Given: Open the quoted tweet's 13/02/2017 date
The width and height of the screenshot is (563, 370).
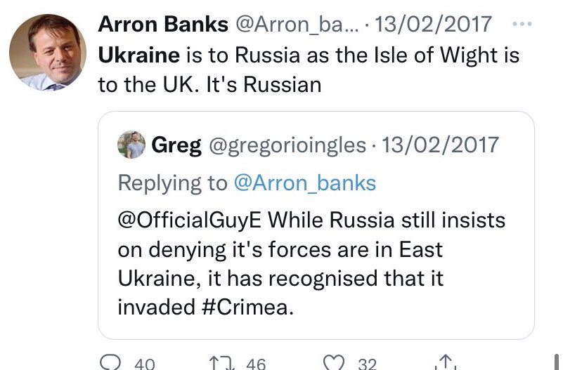Looking at the screenshot, I should (440, 145).
